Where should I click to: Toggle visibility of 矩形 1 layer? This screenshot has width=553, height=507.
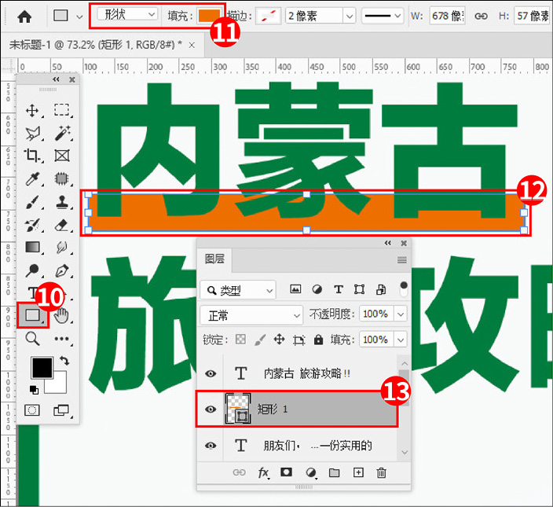(211, 410)
